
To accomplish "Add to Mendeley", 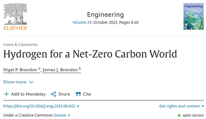I will pyautogui.click(x=25, y=94).
